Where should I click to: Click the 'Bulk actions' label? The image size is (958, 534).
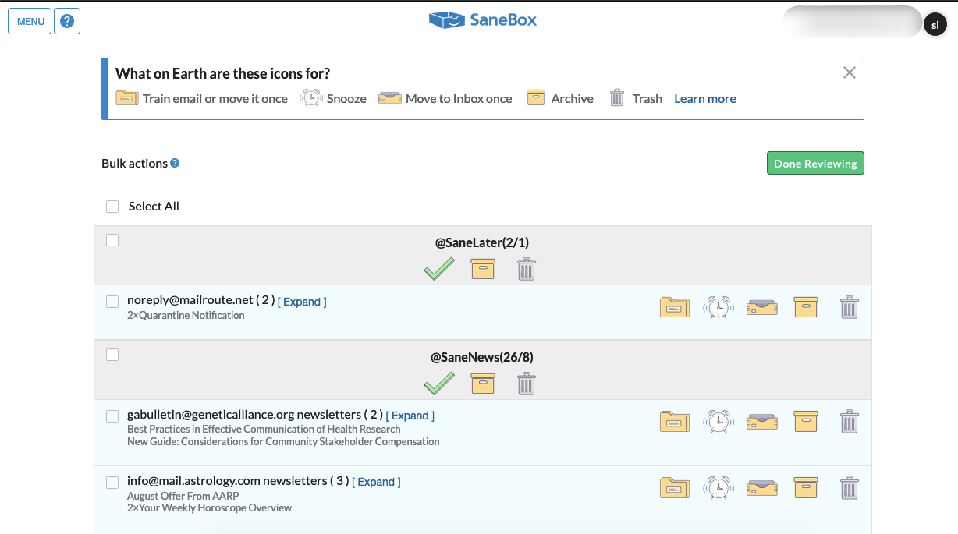(x=134, y=163)
